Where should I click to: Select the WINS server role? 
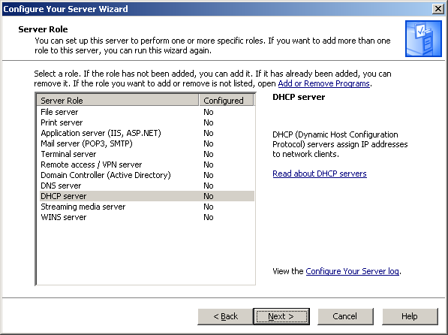point(146,217)
